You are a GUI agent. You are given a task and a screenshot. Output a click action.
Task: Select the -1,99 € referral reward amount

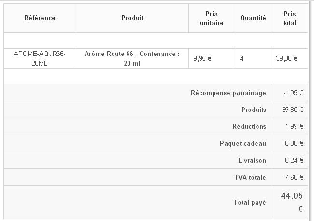click(x=293, y=93)
